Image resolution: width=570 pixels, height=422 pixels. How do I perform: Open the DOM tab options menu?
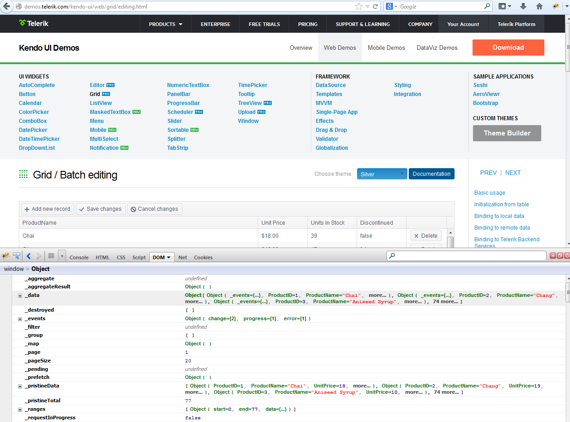click(x=169, y=257)
